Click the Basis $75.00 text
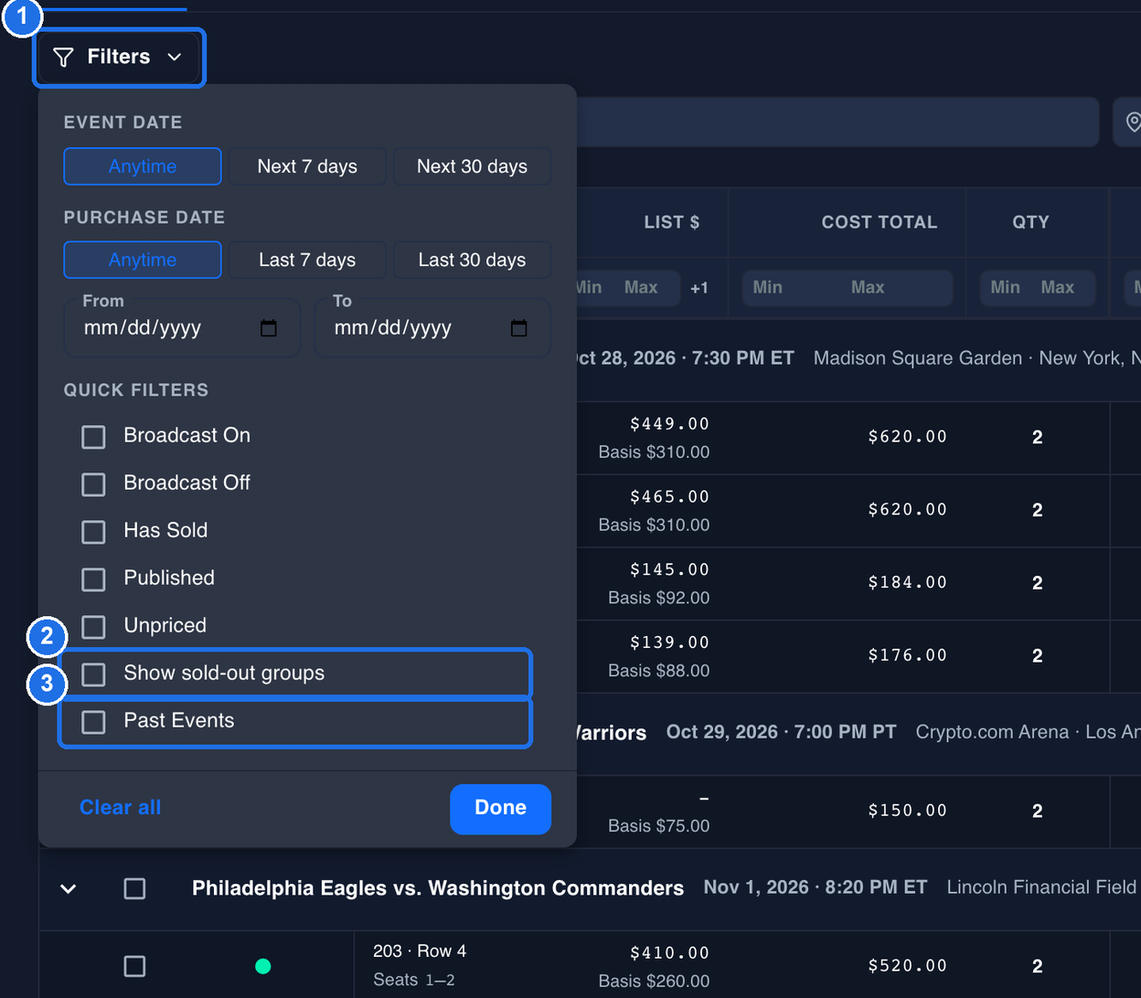Screen dimensions: 1141x998 pyautogui.click(x=659, y=826)
